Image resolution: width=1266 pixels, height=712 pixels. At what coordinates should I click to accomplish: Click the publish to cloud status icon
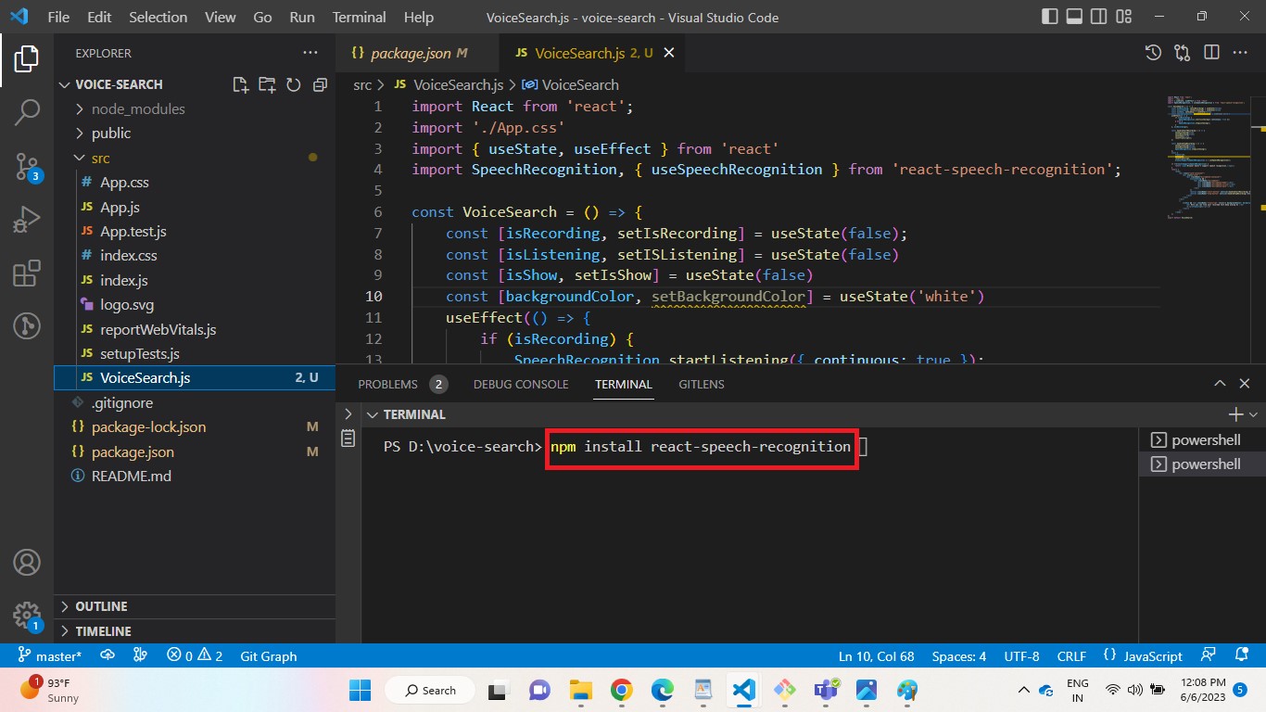click(108, 655)
